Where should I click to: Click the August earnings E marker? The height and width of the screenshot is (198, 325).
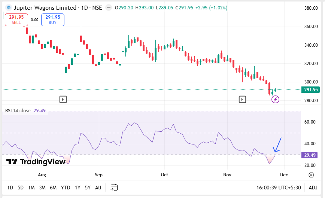(63, 99)
